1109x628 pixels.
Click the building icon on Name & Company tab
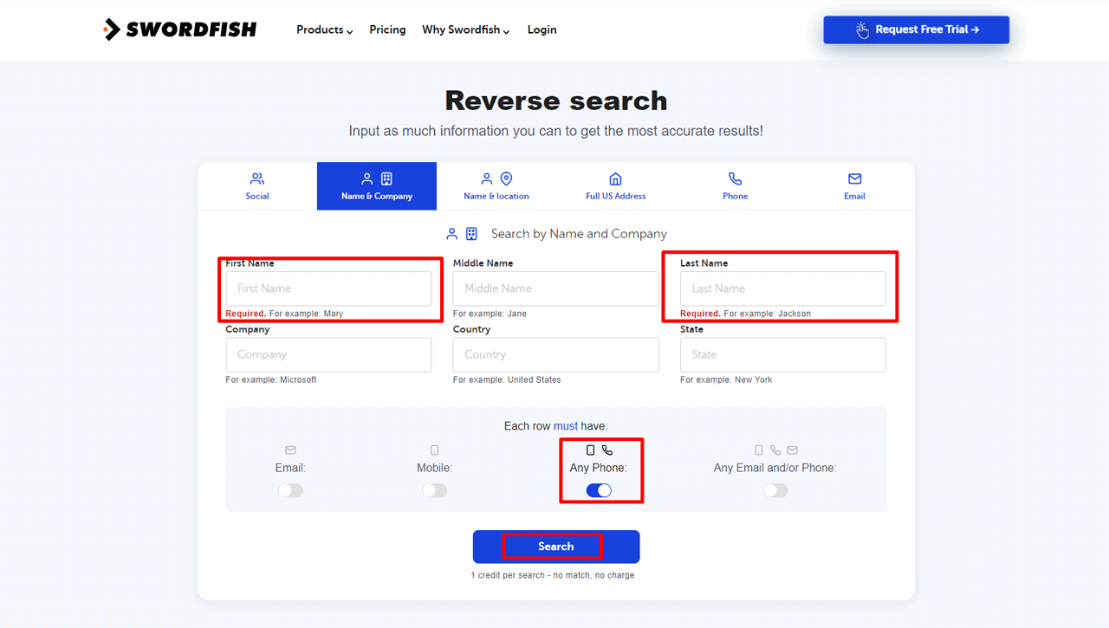click(x=385, y=178)
